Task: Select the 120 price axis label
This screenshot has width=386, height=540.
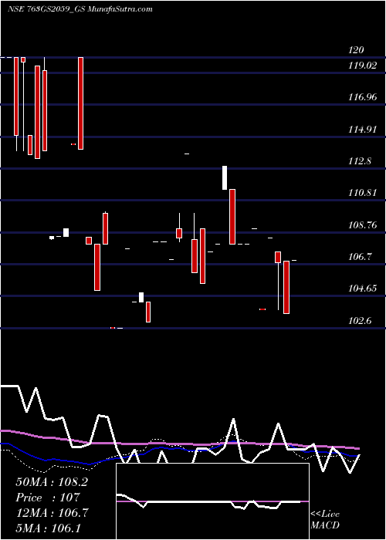Action: (x=356, y=50)
